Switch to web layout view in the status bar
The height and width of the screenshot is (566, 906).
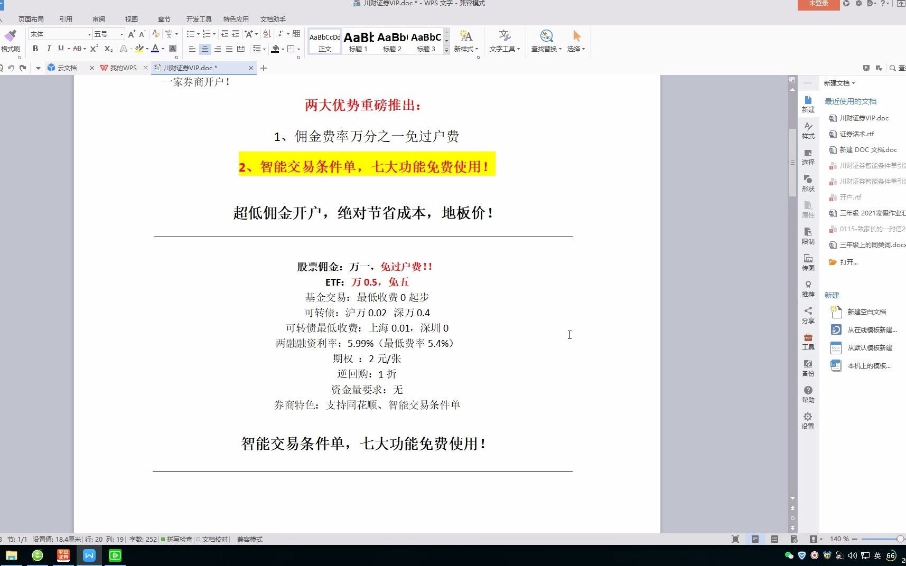pyautogui.click(x=794, y=539)
